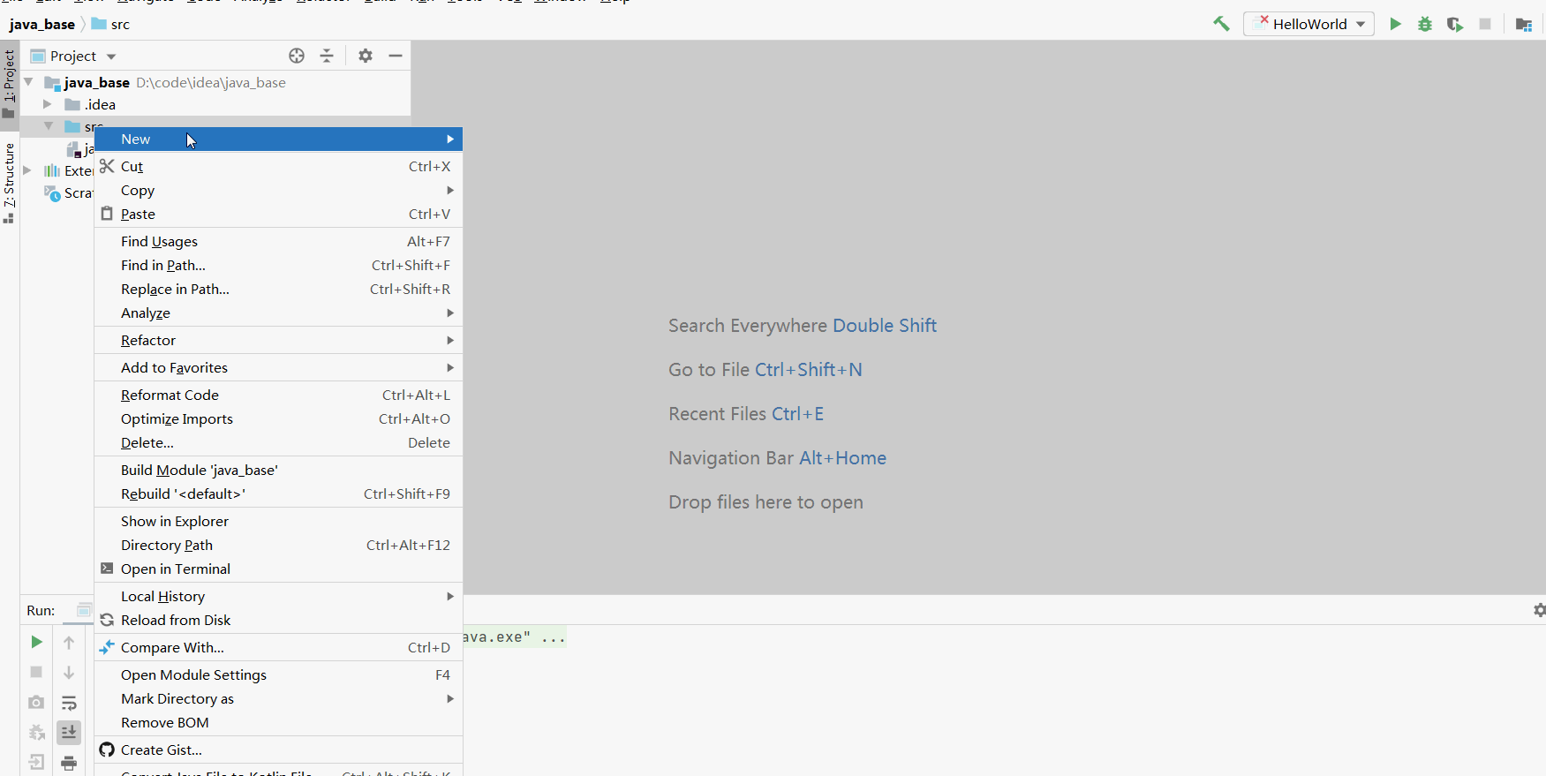Open the Refactor submenu
1546x776 pixels.
[x=278, y=341]
